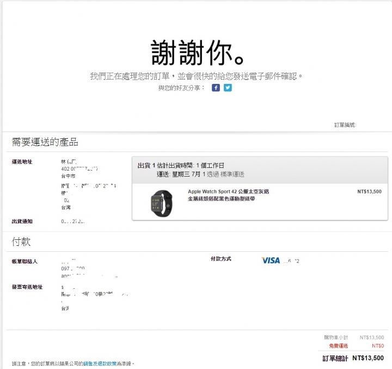Image resolution: width=392 pixels, height=369 pixels.
Task: Click the 付款 section heading
Action: tap(21, 241)
